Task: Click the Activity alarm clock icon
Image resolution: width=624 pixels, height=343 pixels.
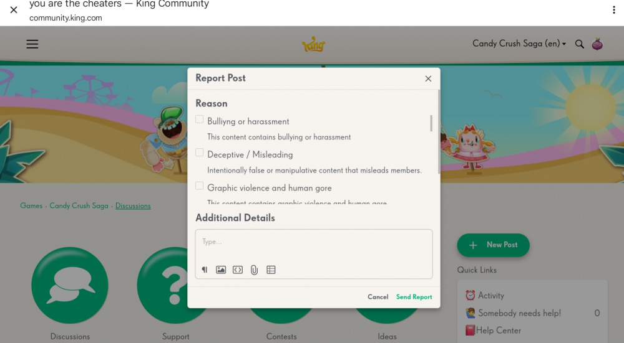Action: pyautogui.click(x=470, y=295)
